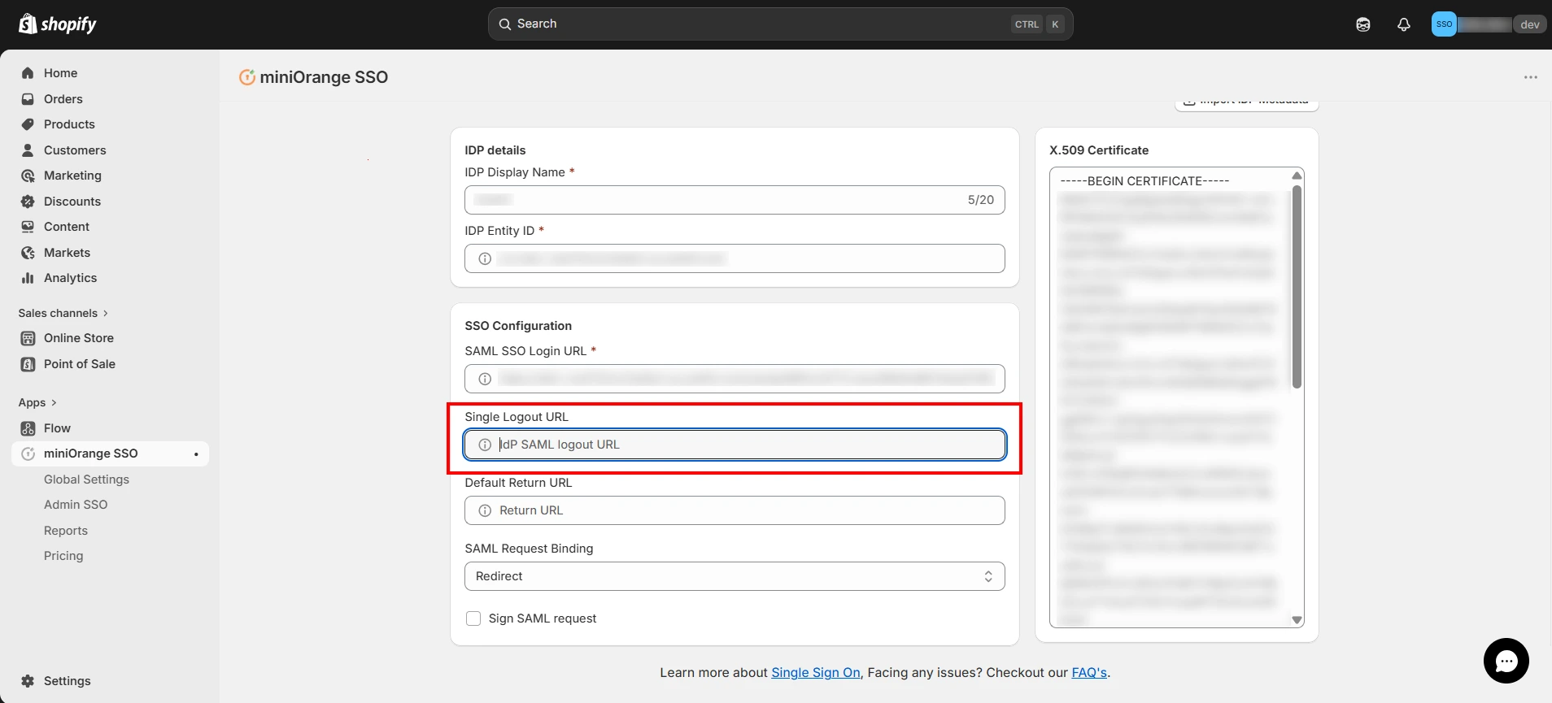This screenshot has width=1552, height=703.
Task: Focus the Single Logout URL field
Action: click(735, 445)
